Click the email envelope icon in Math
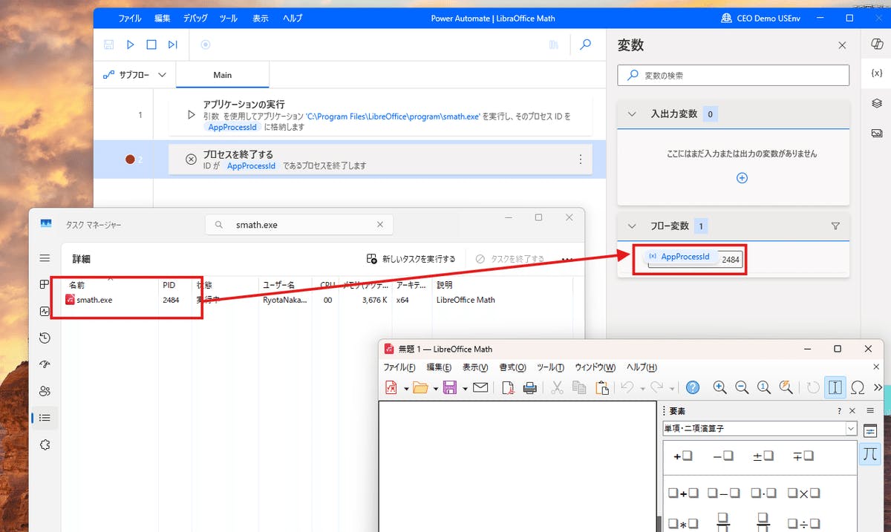 480,387
